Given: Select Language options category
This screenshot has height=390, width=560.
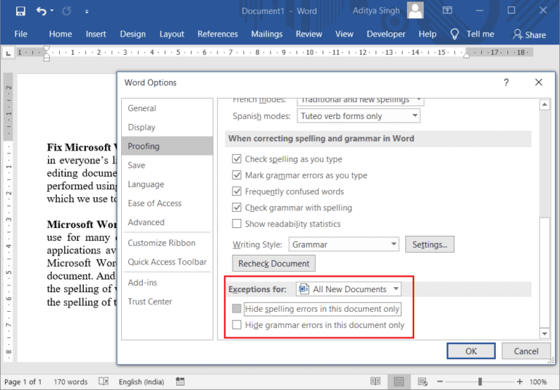Looking at the screenshot, I should (x=167, y=184).
